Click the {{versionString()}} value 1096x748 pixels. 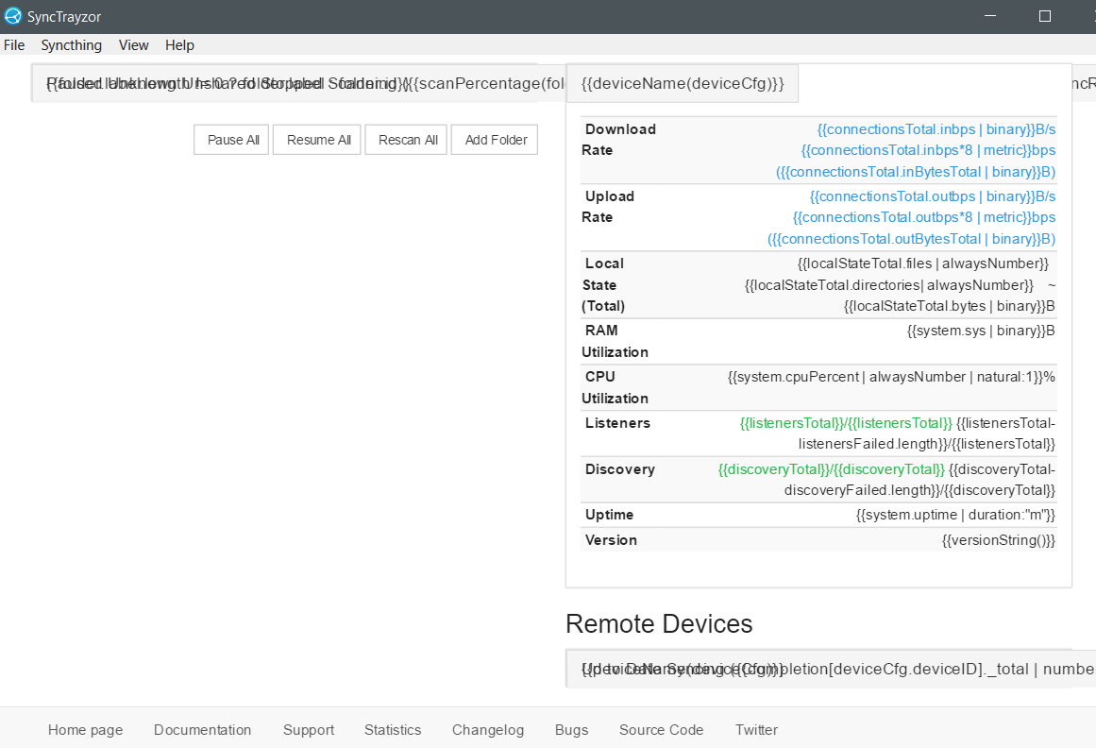pyautogui.click(x=999, y=540)
